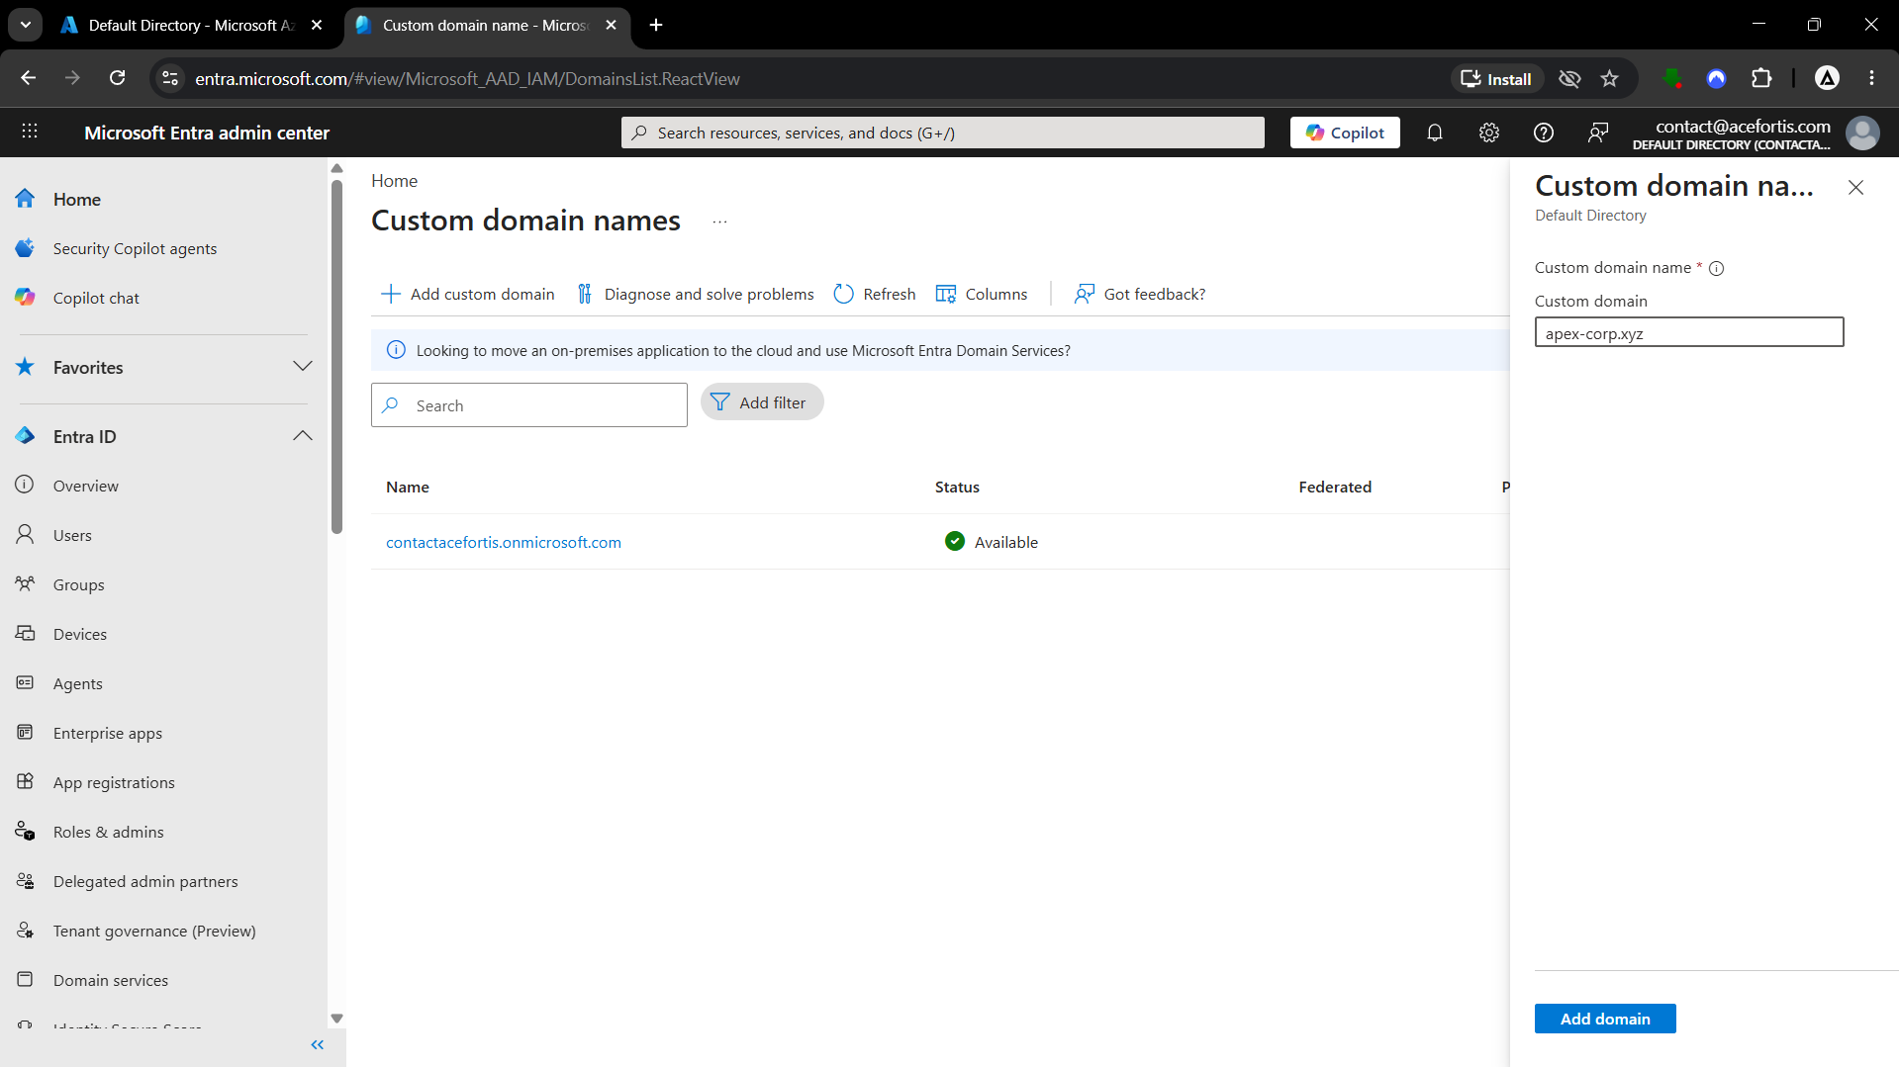Refresh the domain list
1899x1067 pixels.
875,294
